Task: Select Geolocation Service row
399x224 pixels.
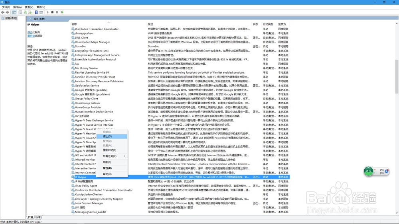Action: coord(180,86)
